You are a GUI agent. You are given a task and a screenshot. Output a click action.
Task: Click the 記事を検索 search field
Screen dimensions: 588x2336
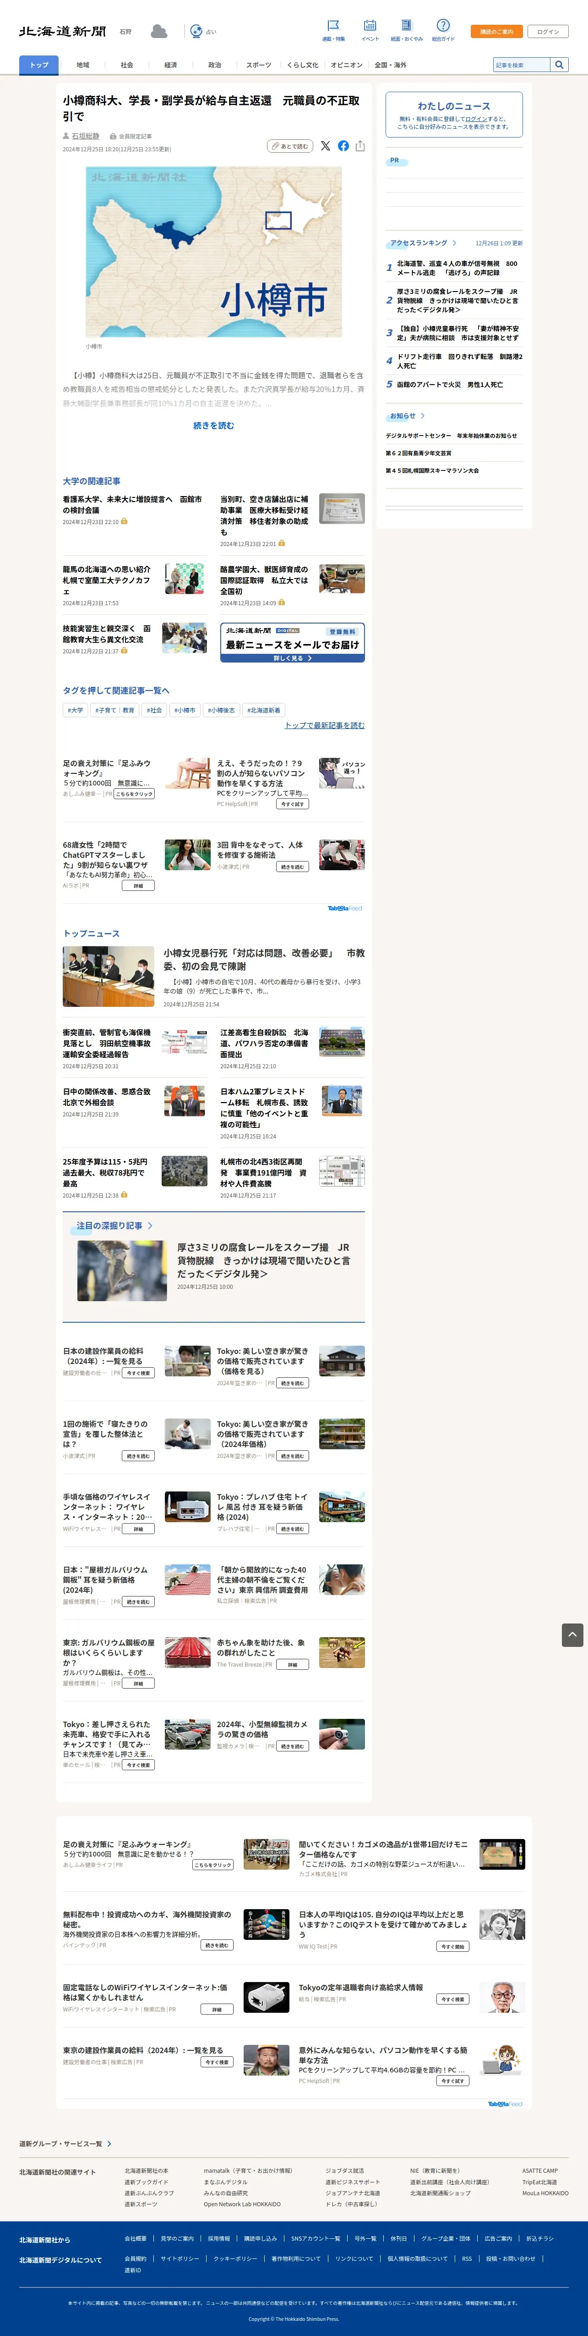(522, 65)
